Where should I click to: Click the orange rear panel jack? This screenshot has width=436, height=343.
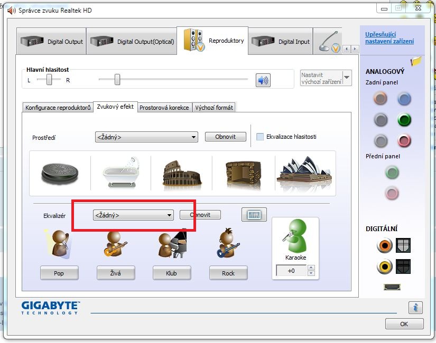click(x=380, y=98)
